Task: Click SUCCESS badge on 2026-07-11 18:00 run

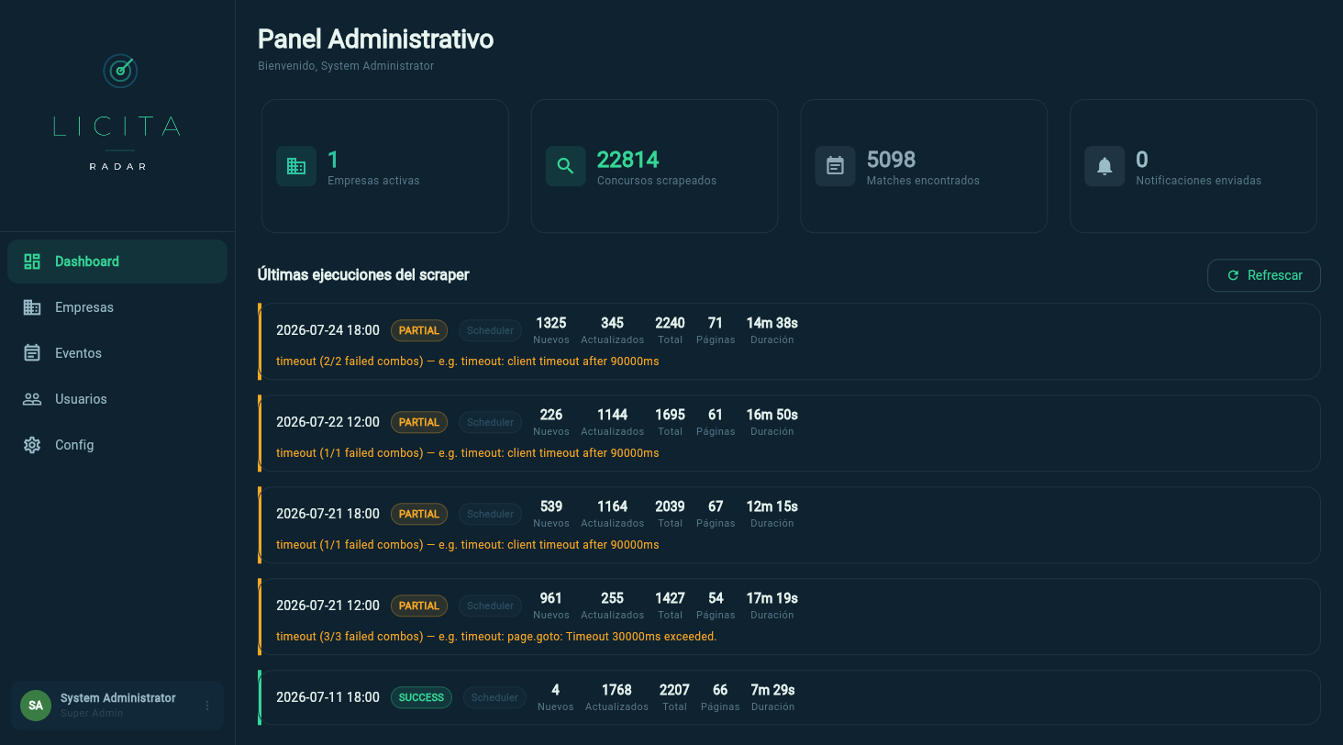Action: point(421,697)
